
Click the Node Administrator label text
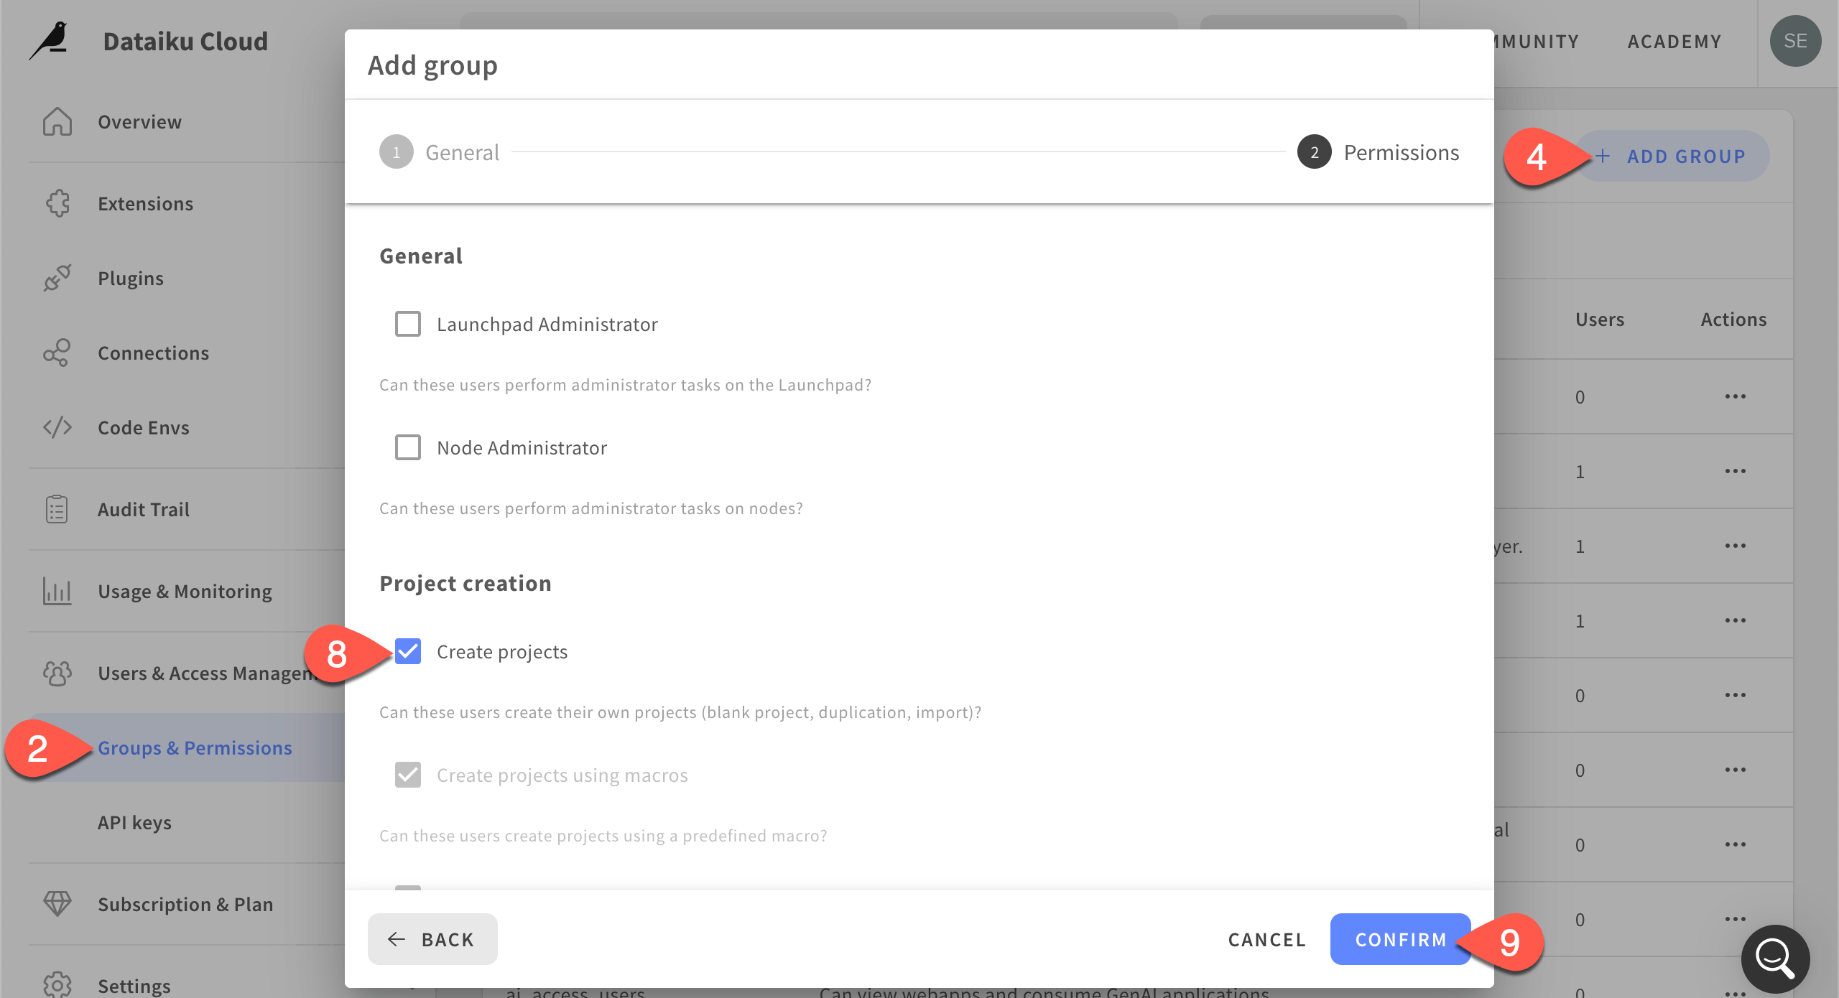pyautogui.click(x=522, y=447)
